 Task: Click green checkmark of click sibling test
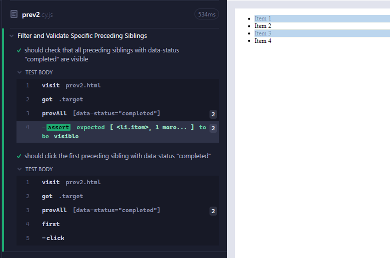pos(19,156)
